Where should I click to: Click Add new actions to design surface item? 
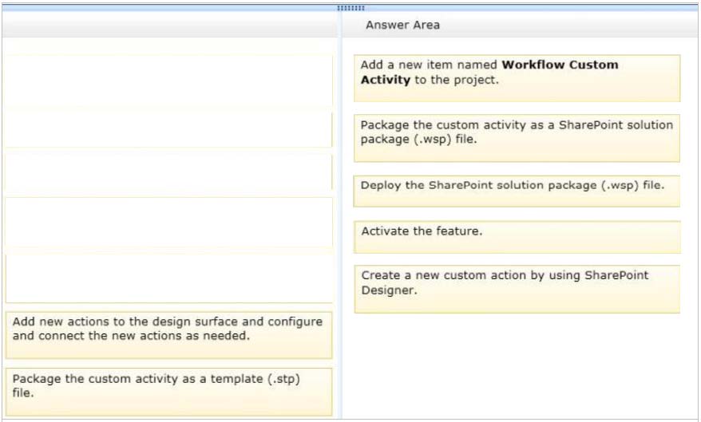click(x=169, y=335)
